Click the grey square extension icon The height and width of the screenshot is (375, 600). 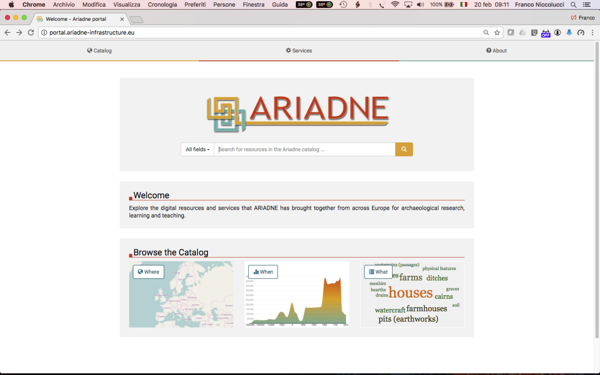(x=511, y=33)
